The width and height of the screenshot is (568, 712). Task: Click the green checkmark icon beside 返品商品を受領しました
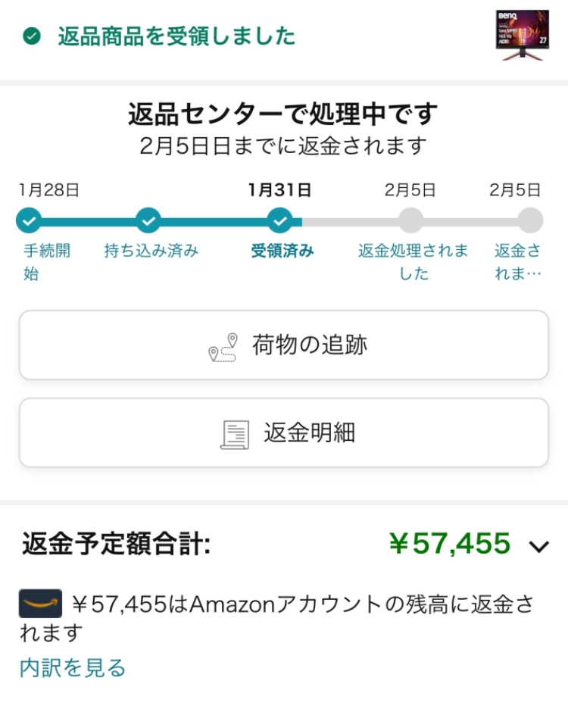(32, 36)
